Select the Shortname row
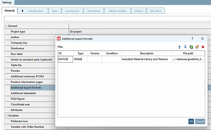 (30, 48)
